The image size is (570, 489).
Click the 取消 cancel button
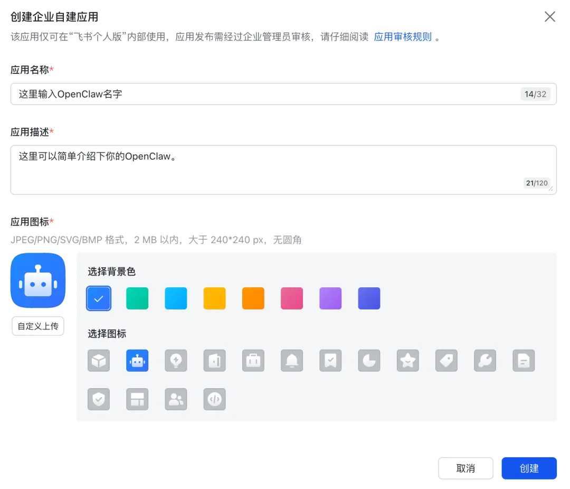[x=465, y=468]
